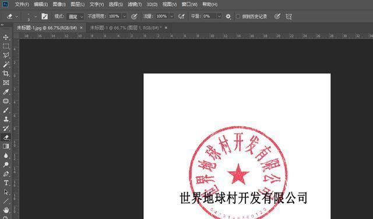Toggle airbrush build-up icon after flow
Image resolution: width=373 pixels, height=219 pixels.
181,16
